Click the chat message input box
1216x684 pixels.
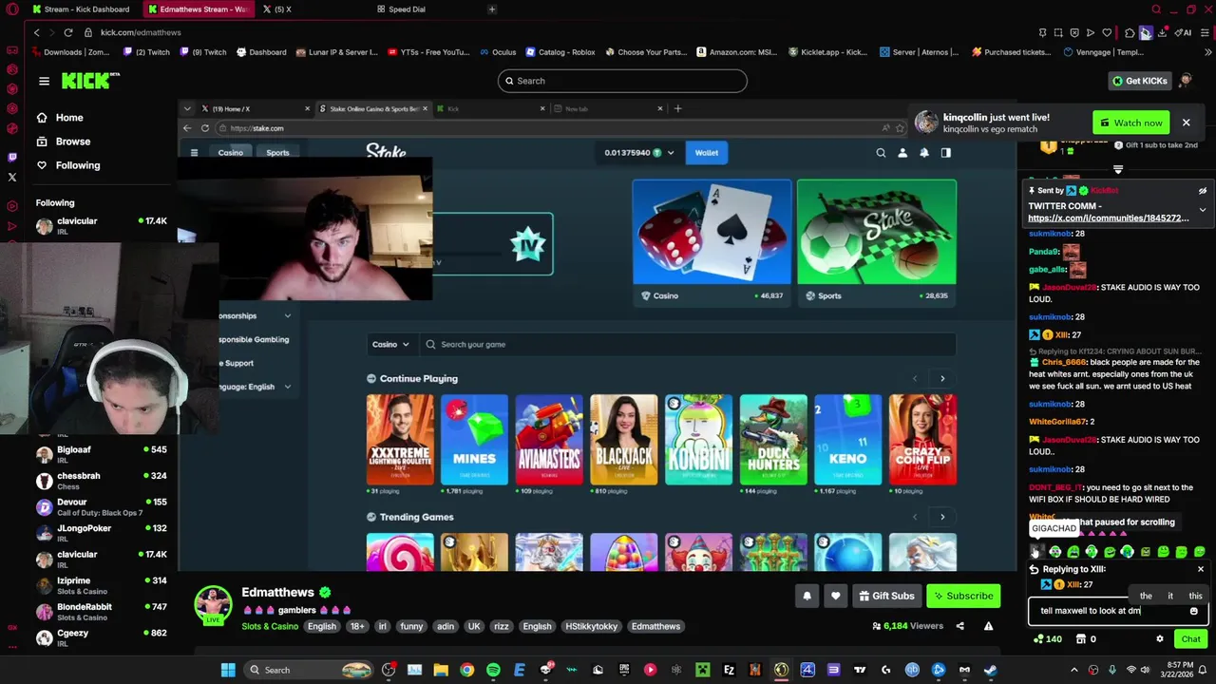[1117, 611]
